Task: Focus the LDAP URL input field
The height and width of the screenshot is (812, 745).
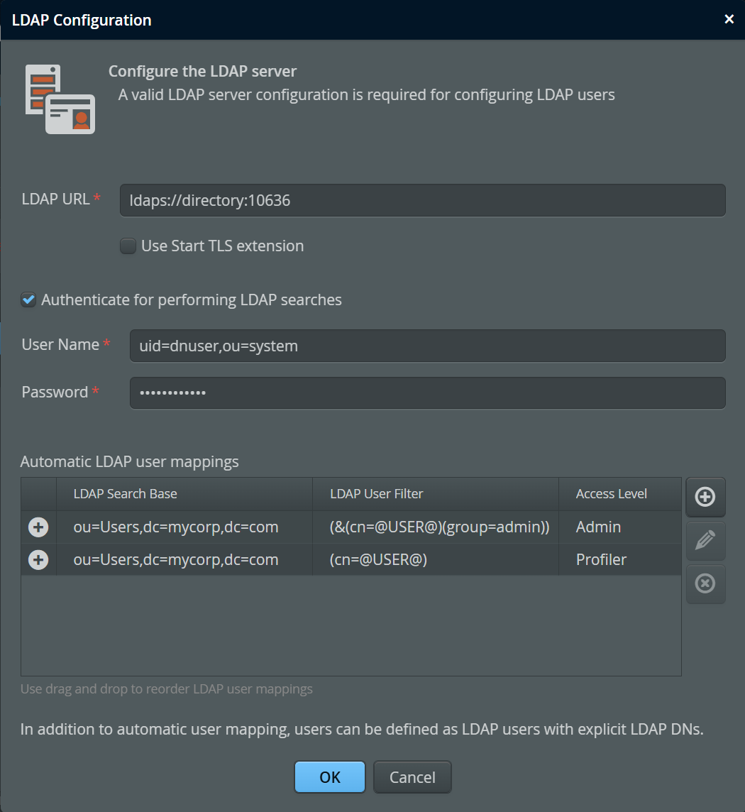Action: tap(422, 200)
